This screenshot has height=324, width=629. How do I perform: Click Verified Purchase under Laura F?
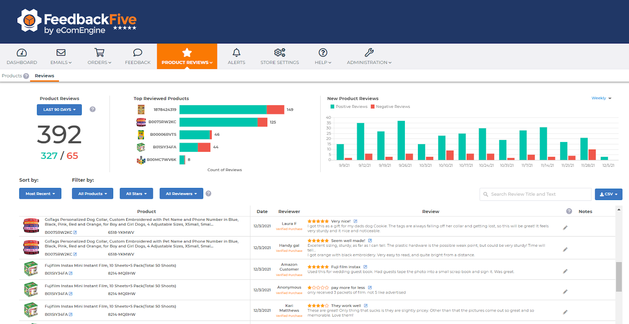289,229
